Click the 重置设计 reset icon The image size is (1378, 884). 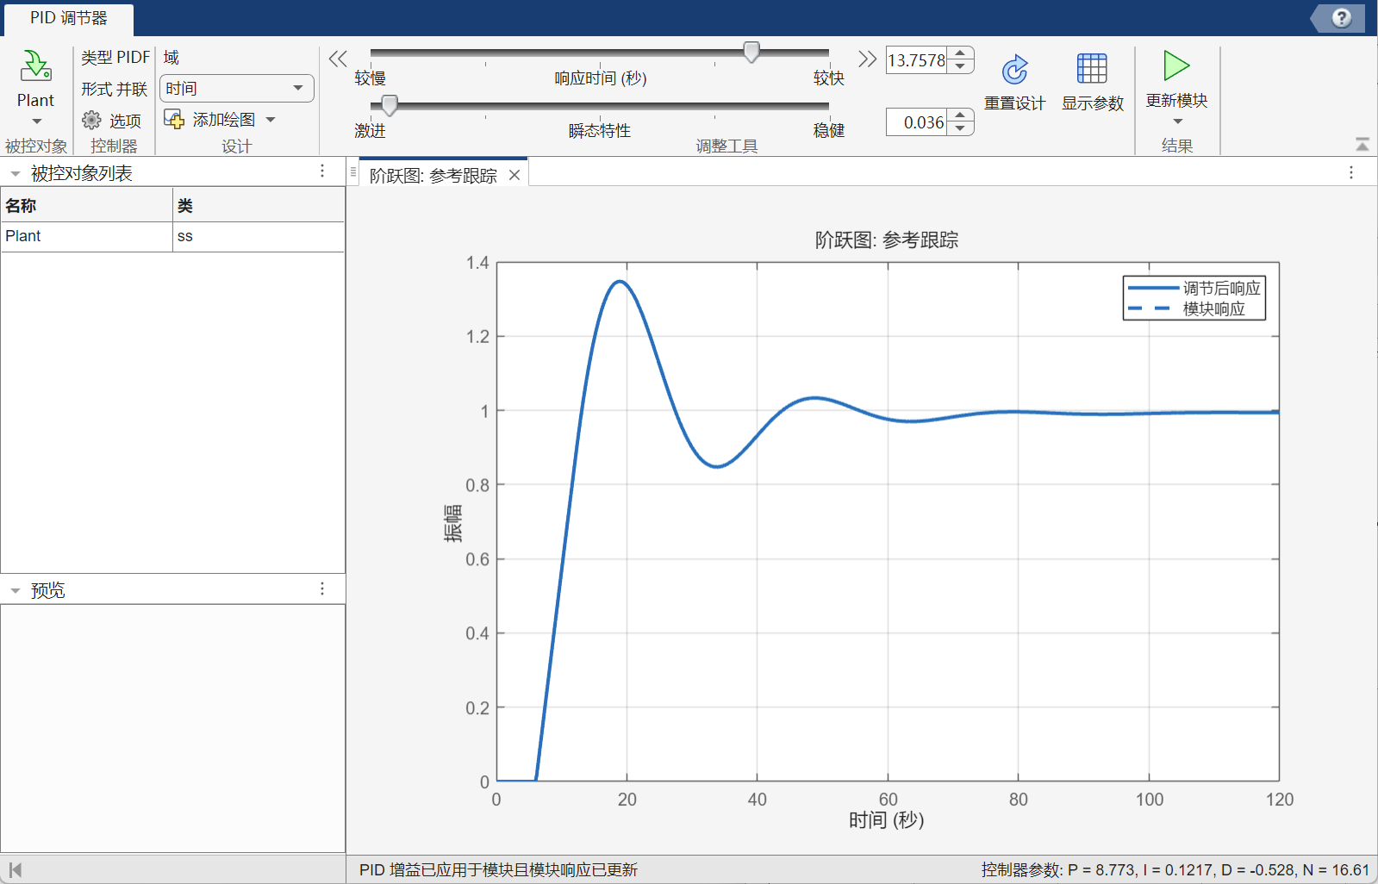1014,70
